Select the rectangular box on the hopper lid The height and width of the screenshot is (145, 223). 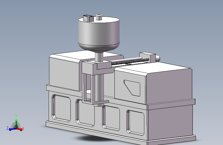(88, 18)
